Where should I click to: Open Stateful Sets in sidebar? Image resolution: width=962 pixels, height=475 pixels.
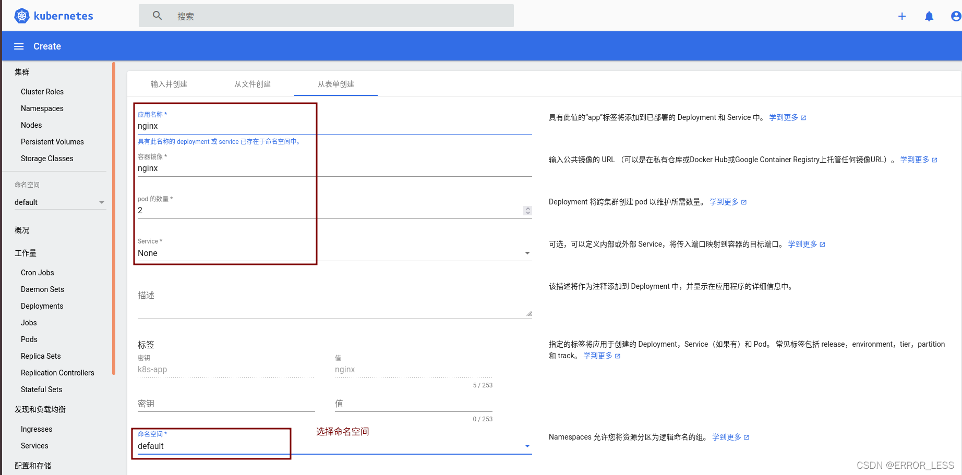[42, 389]
